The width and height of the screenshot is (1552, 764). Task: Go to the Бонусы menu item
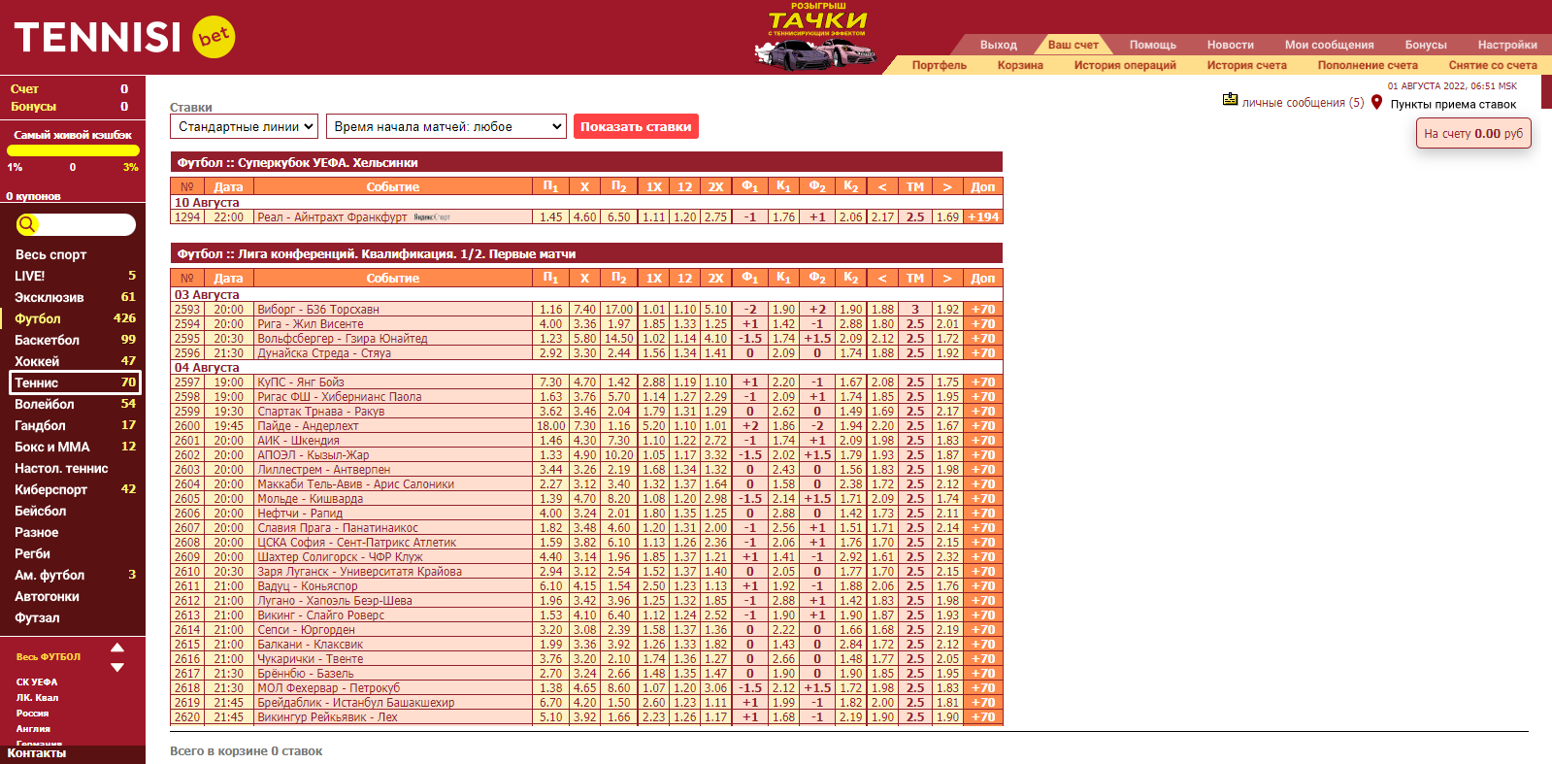[1425, 45]
